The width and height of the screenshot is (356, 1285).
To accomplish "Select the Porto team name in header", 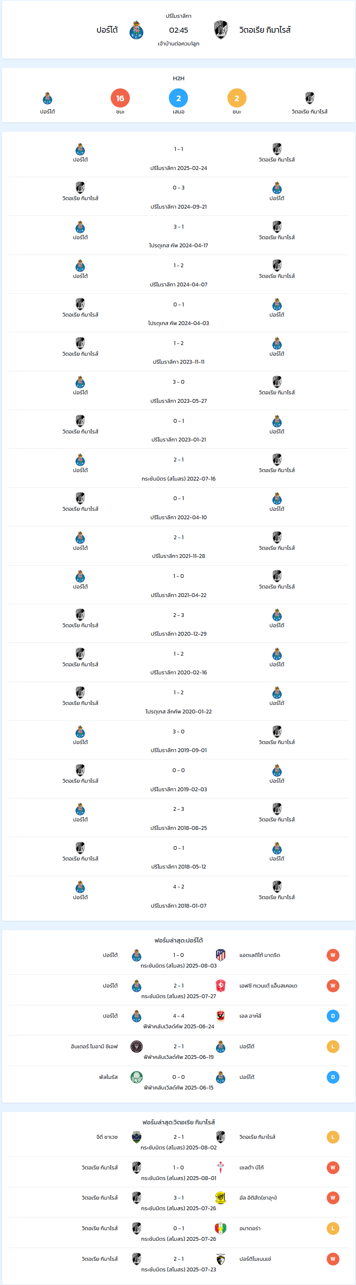I will tap(107, 30).
